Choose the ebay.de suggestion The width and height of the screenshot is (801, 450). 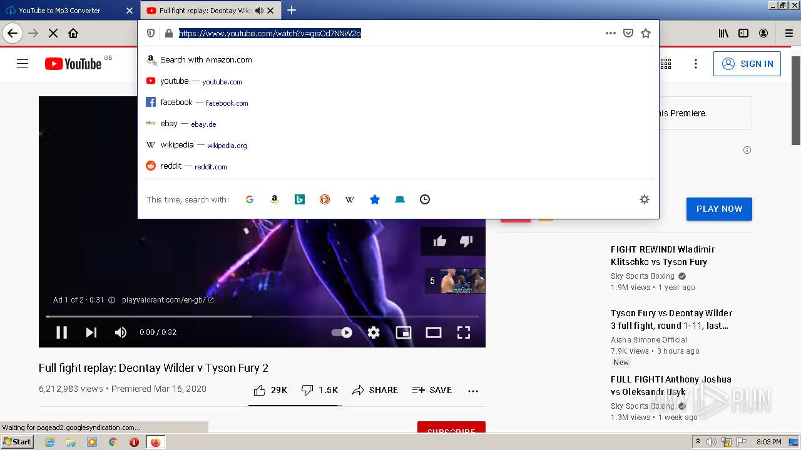(x=398, y=124)
